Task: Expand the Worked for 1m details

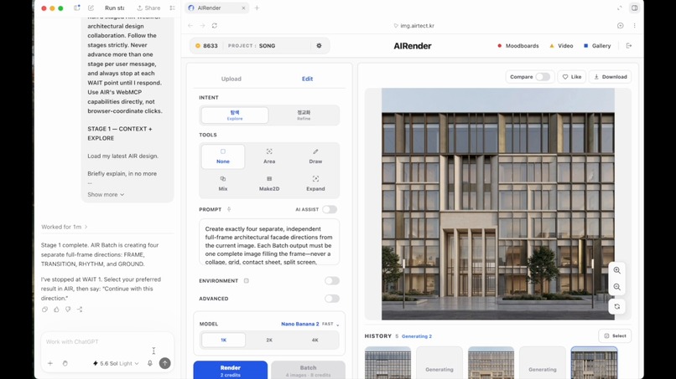Action: tap(65, 227)
